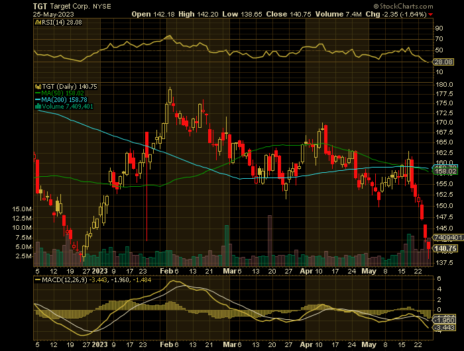Click the 70 level on the RSI axis

(x=439, y=39)
